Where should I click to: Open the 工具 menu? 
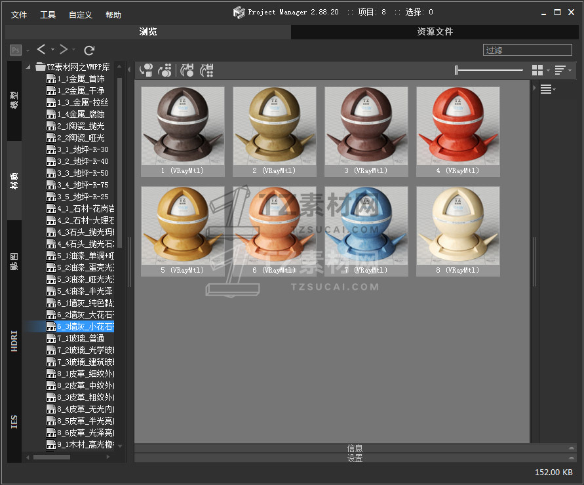[48, 14]
